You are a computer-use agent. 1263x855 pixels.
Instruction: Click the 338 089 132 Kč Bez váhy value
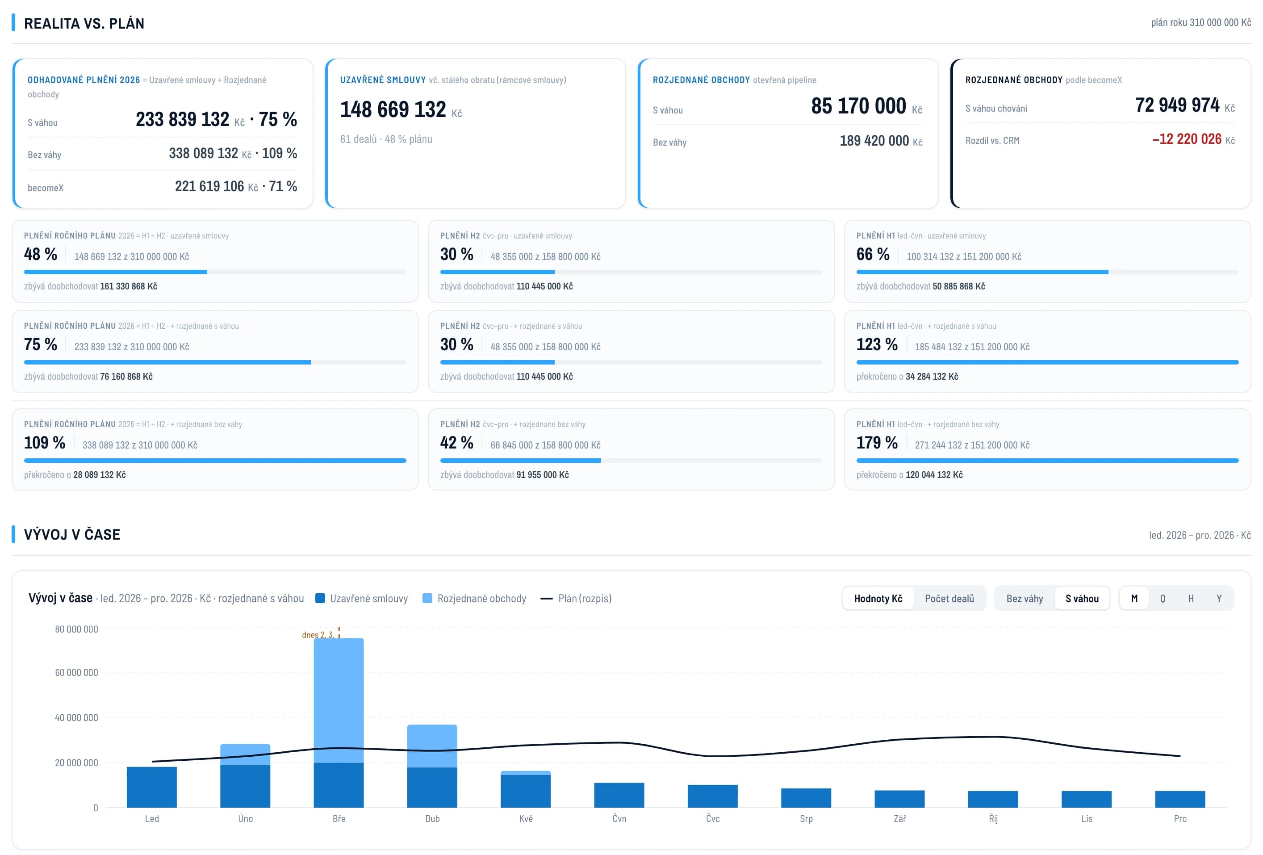(x=210, y=153)
